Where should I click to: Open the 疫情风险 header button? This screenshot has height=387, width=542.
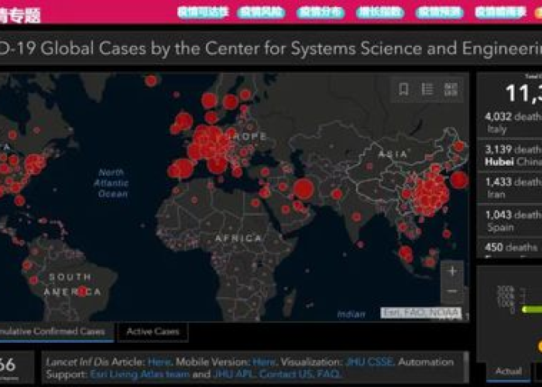[x=262, y=12]
